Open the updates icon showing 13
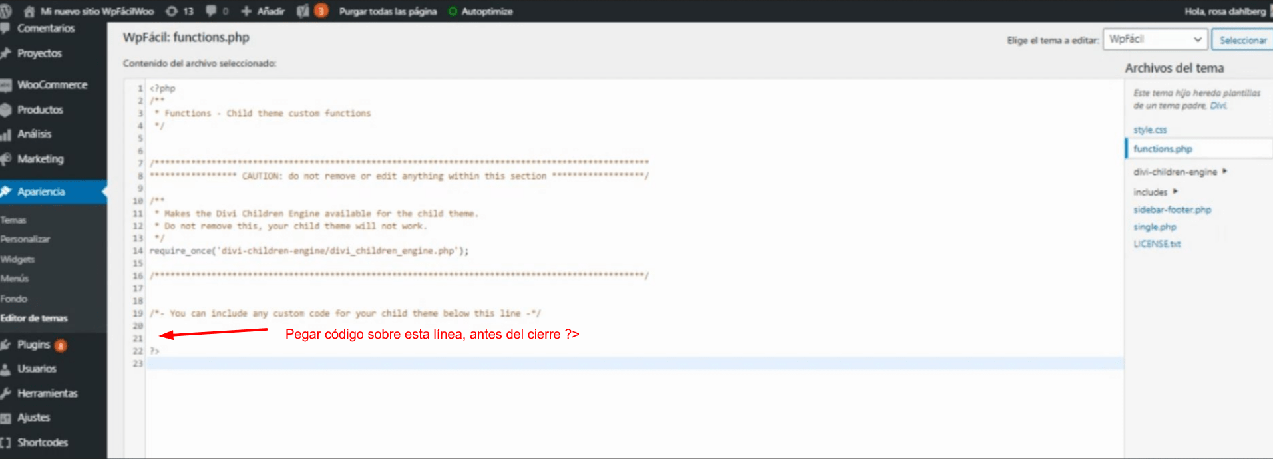Image resolution: width=1273 pixels, height=459 pixels. point(172,11)
